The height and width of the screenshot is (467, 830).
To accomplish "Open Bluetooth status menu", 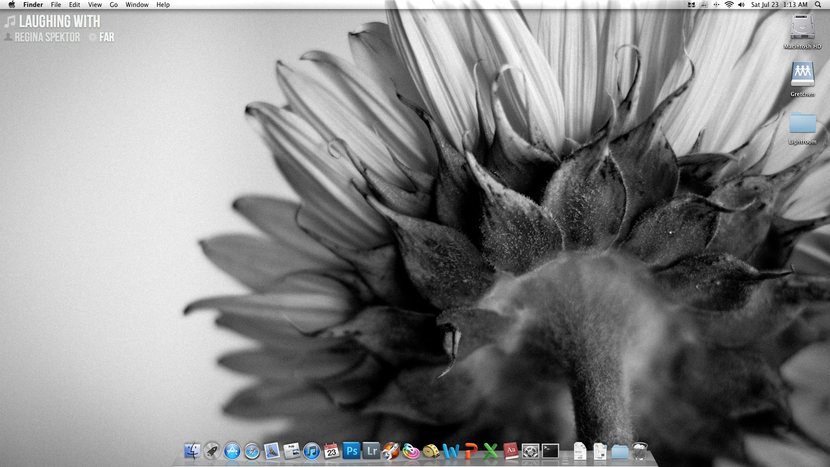I will click(716, 5).
